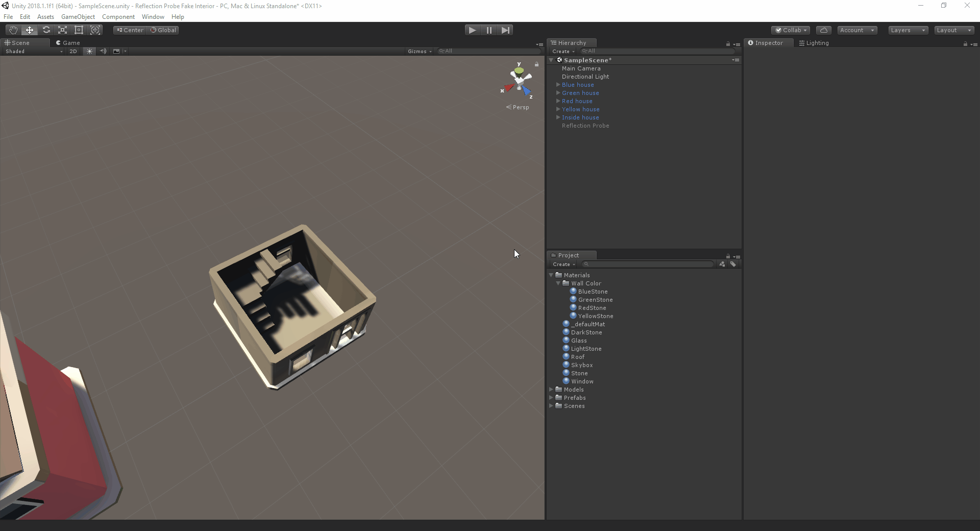Toggle 2D view mode

[73, 51]
